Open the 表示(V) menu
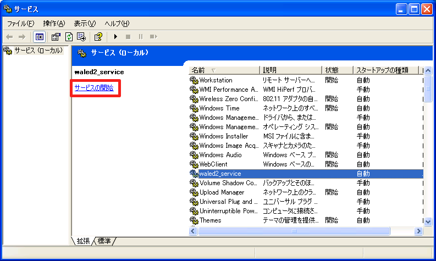Screen dimensions: 436x261 (85, 24)
